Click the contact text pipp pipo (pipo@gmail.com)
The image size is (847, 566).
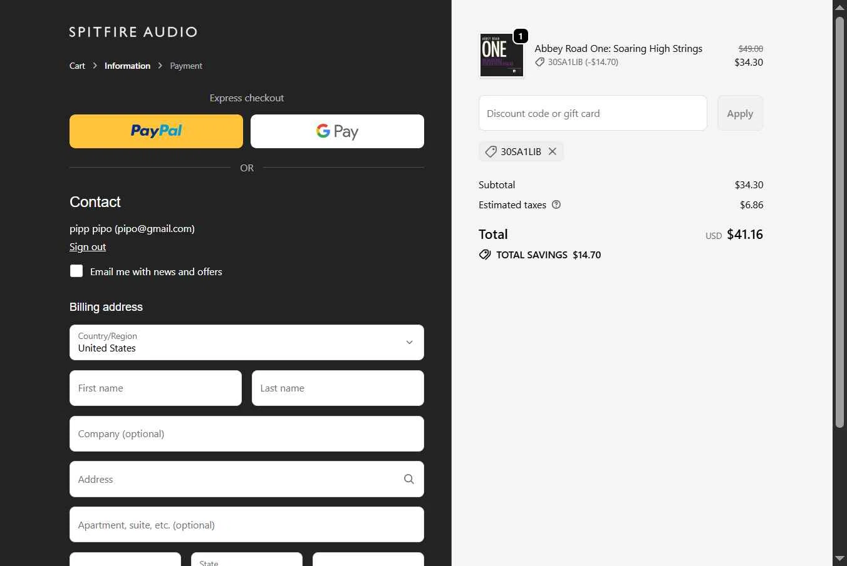point(132,228)
